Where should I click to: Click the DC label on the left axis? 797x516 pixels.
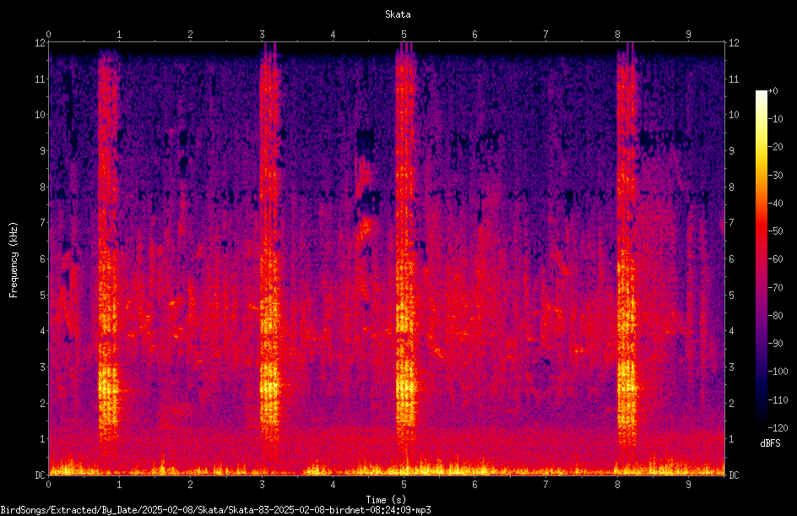(x=40, y=475)
